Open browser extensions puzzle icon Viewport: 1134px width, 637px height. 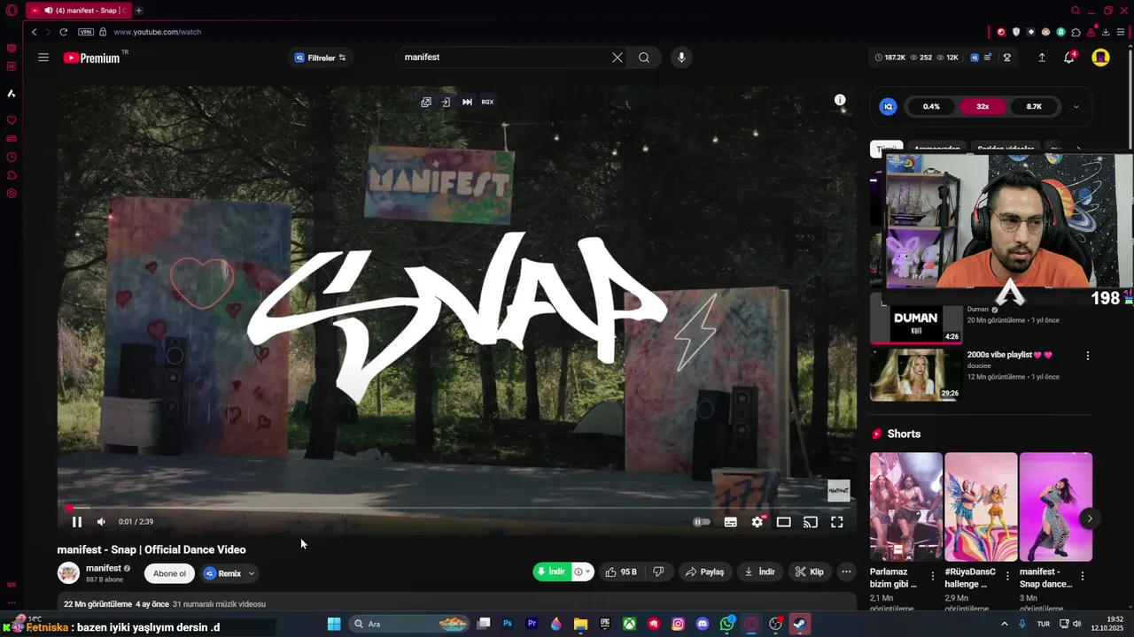pyautogui.click(x=1076, y=32)
